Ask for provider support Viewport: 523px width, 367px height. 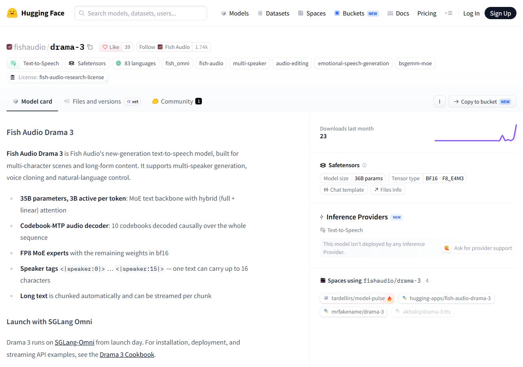[478, 248]
